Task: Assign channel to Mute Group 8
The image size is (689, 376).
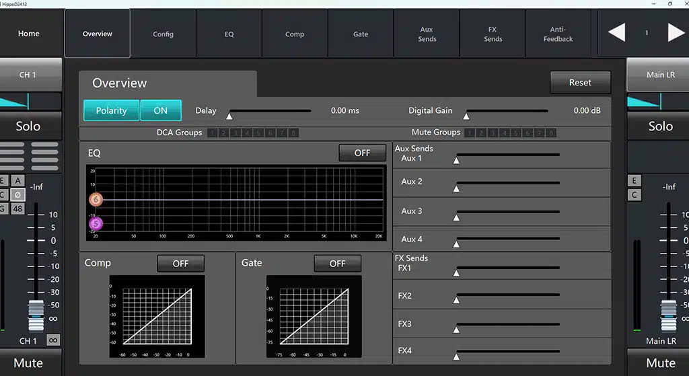Action: pyautogui.click(x=550, y=133)
